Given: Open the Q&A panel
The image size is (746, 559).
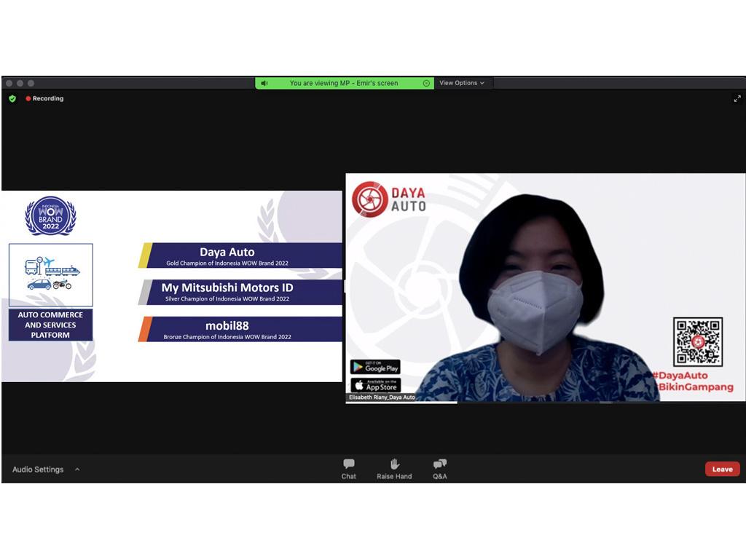Looking at the screenshot, I should tap(439, 469).
